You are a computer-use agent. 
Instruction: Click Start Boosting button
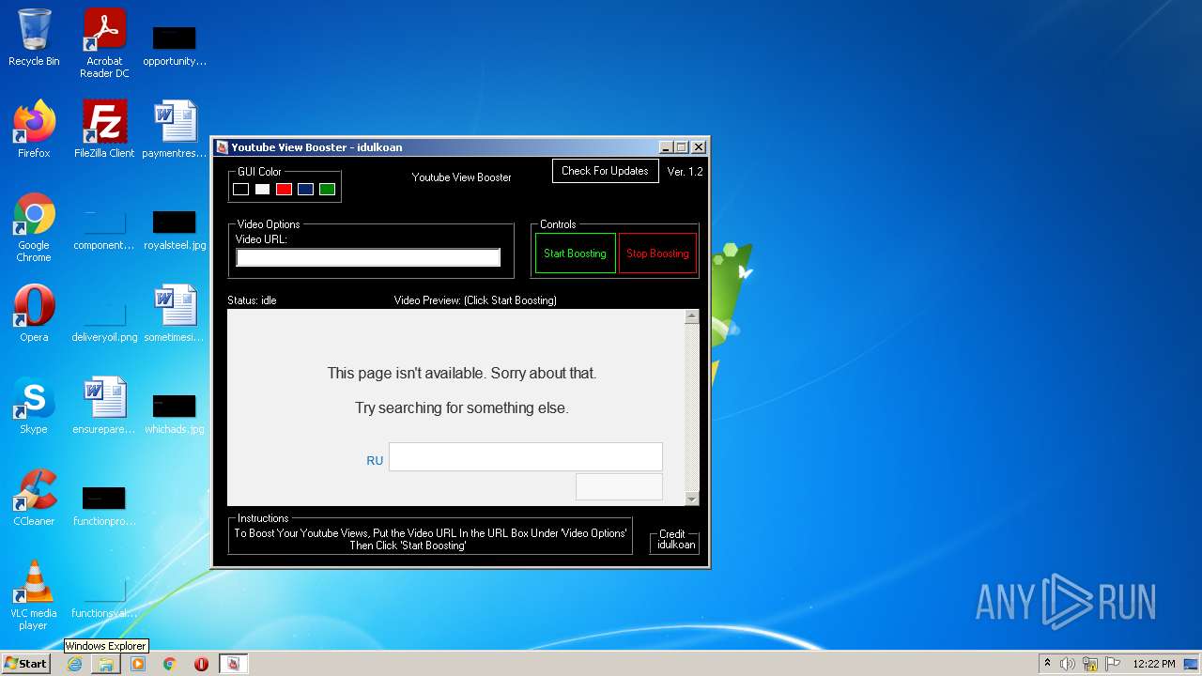tap(575, 253)
